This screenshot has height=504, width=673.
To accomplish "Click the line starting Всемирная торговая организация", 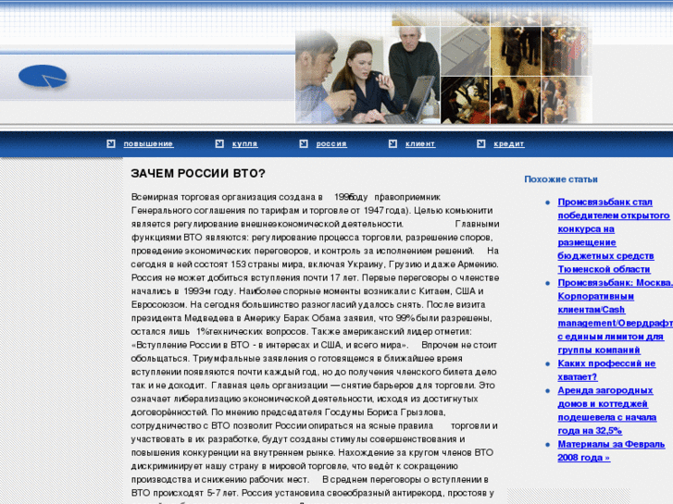I will tap(286, 197).
